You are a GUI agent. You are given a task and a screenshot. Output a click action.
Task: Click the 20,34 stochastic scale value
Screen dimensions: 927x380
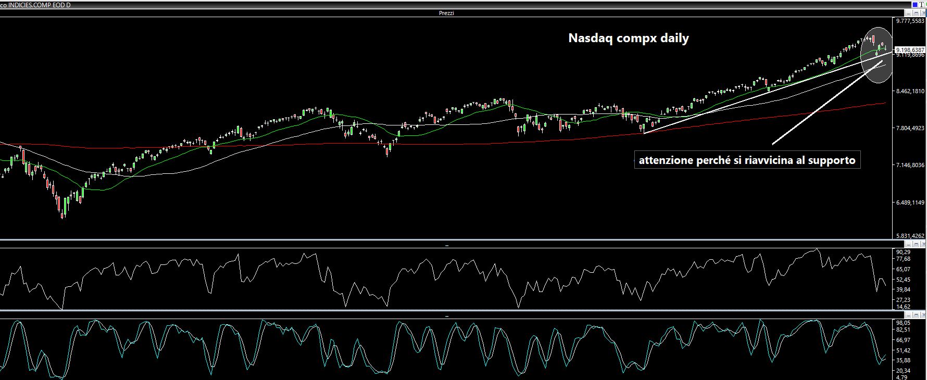(903, 371)
